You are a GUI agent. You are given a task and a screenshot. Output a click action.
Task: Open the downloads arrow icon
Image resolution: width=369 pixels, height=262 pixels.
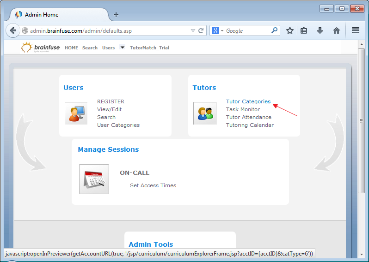(x=320, y=30)
